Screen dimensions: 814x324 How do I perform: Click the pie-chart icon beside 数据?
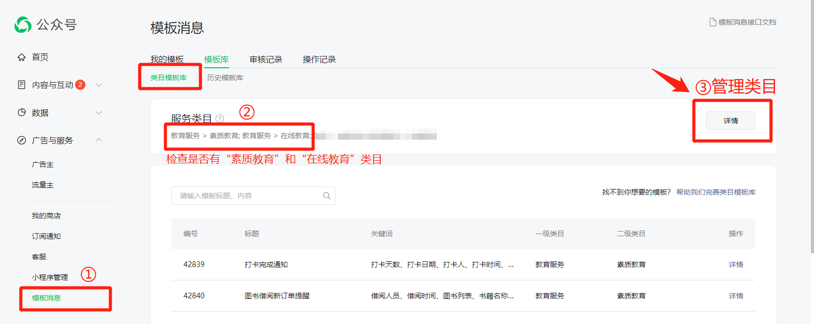point(22,112)
